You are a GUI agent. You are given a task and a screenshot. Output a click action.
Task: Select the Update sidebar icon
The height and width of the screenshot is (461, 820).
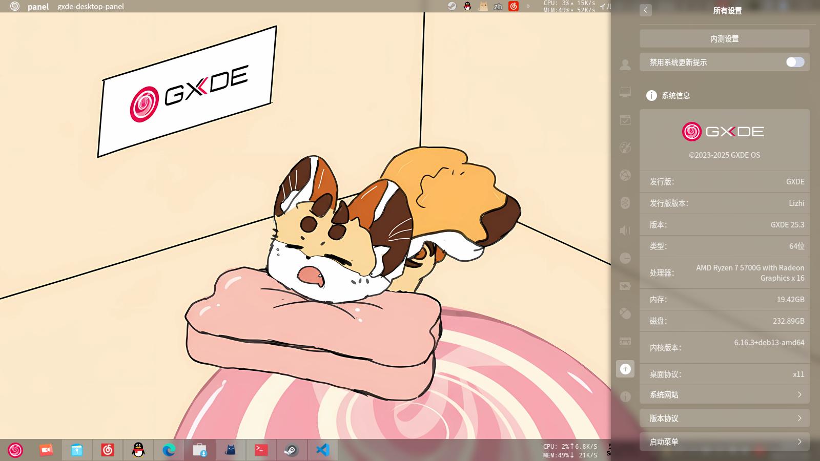pos(625,369)
